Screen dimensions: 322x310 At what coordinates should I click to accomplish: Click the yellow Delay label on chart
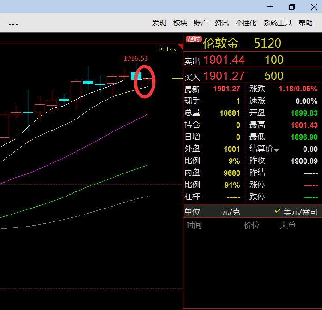tap(168, 49)
